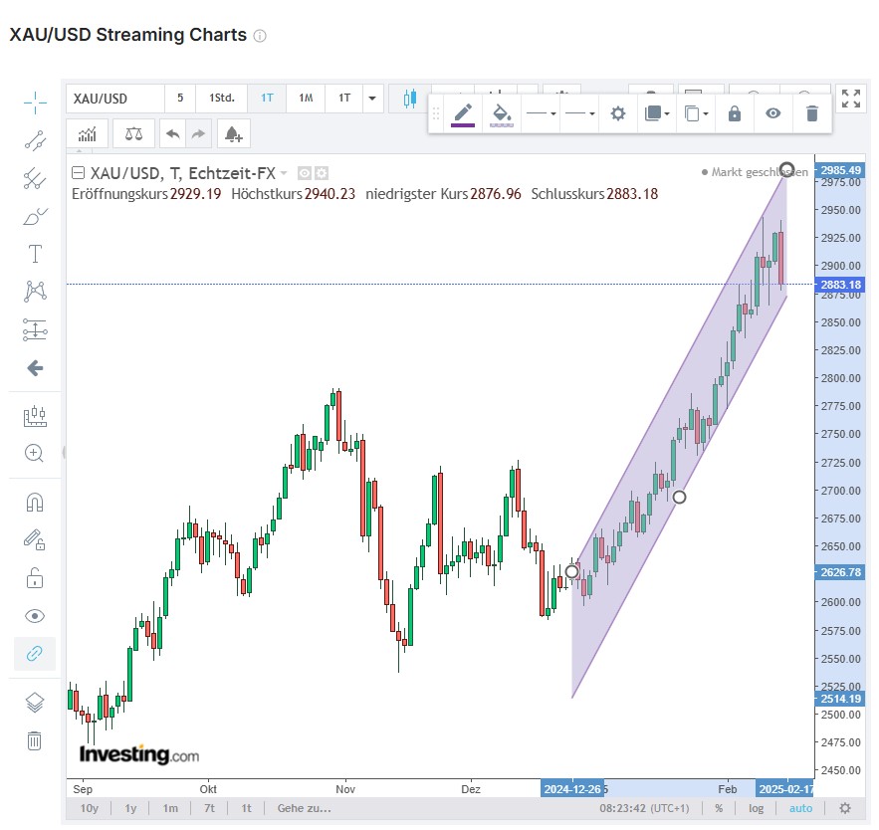Click the remove drawings trash in sidebar

(x=35, y=740)
